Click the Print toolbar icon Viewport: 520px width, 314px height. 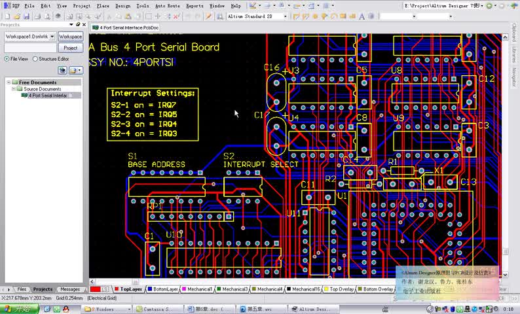(37, 16)
